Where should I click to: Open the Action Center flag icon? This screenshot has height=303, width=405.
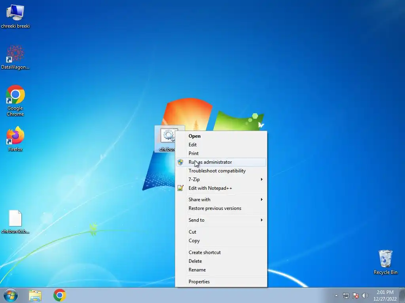click(356, 296)
